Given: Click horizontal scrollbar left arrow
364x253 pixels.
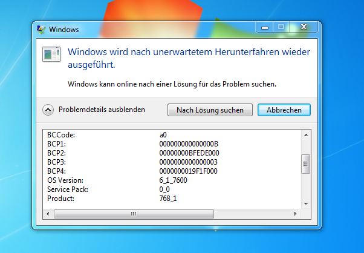Looking at the screenshot, I should click(x=48, y=214).
